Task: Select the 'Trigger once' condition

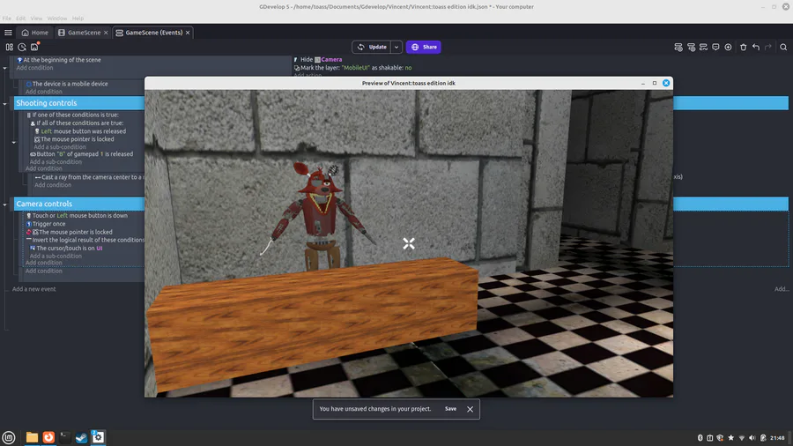Action: (x=46, y=224)
